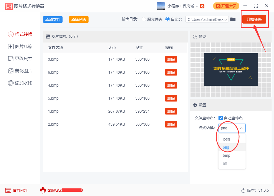The width and height of the screenshot is (274, 196).
Task: Click 清除列表 to clear the file list
Action: [x=79, y=19]
